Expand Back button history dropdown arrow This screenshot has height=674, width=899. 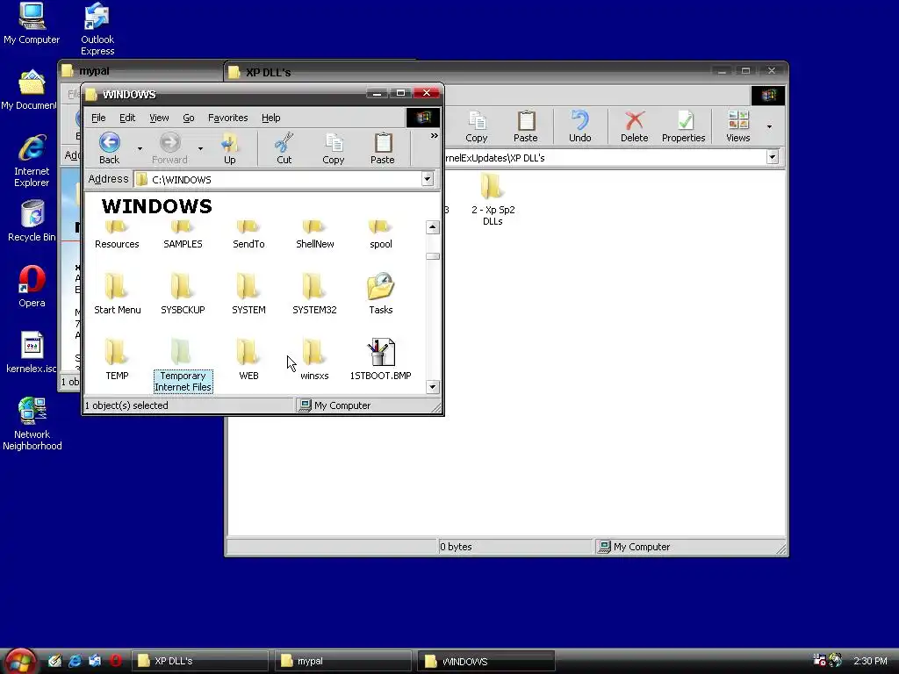(x=140, y=149)
